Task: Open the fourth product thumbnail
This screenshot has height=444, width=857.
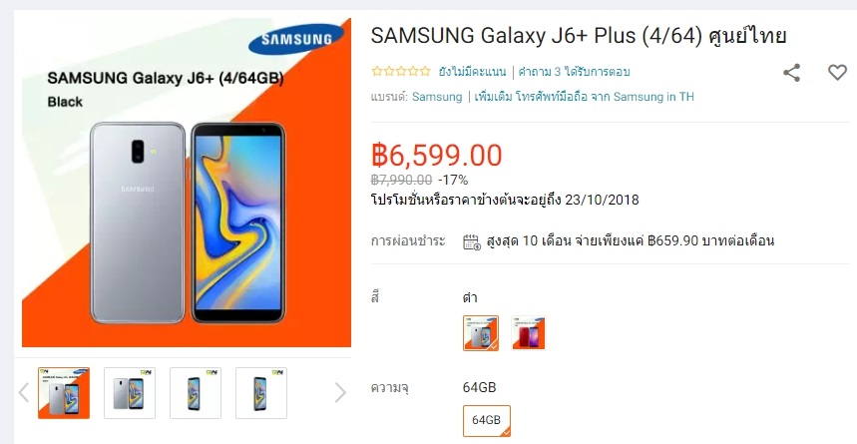Action: click(261, 392)
